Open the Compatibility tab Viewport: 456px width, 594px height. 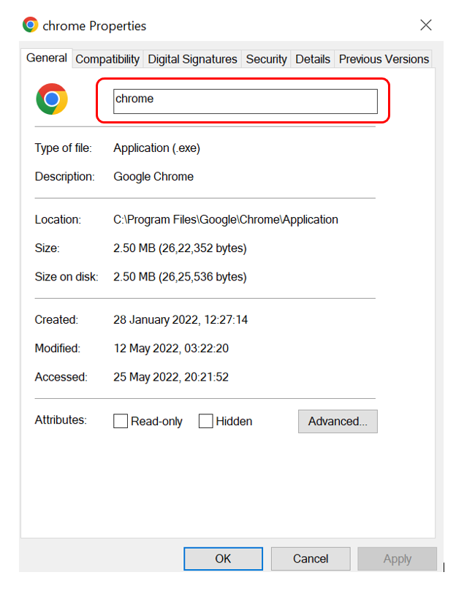107,59
